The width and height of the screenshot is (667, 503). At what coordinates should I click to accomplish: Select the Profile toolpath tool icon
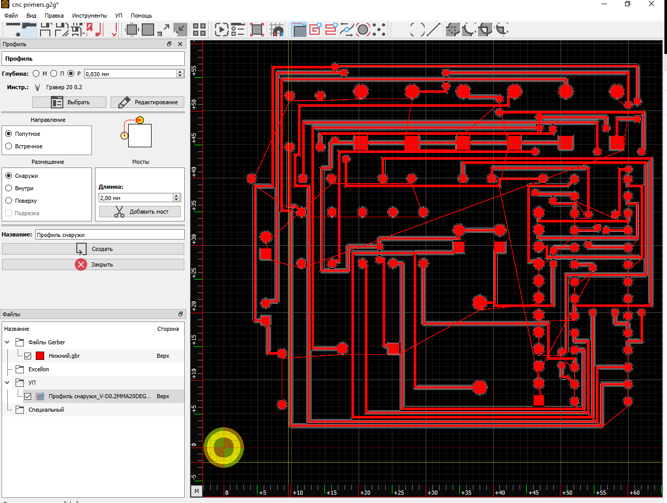[300, 30]
